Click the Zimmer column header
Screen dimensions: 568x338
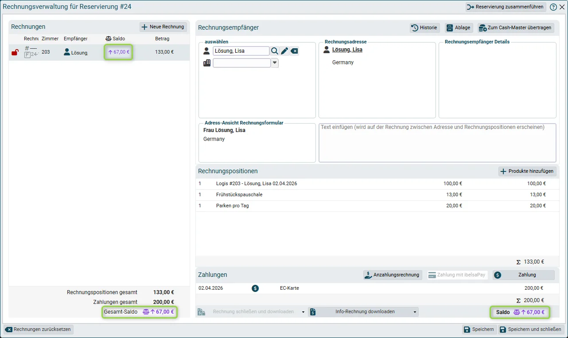50,39
